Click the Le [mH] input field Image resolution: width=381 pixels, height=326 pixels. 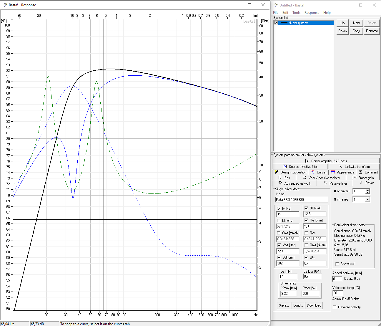point(288,277)
